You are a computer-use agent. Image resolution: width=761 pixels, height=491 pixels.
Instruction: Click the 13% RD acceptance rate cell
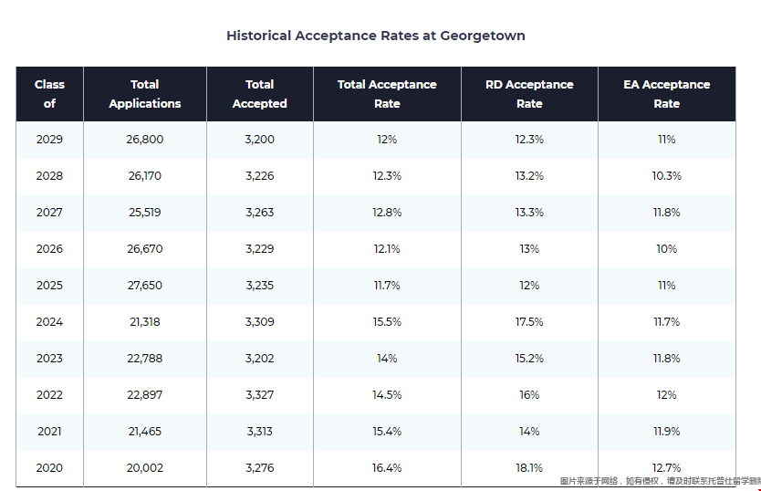[x=529, y=249]
